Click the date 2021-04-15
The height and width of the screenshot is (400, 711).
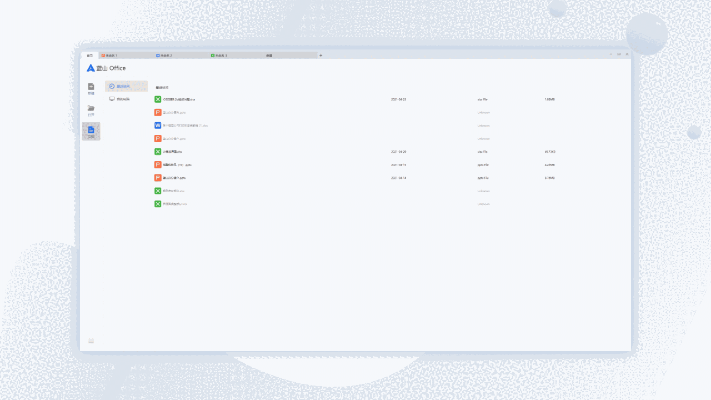click(x=399, y=165)
